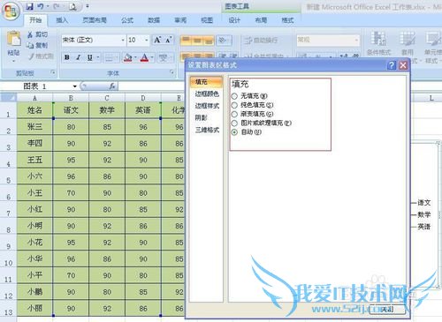Select the Automatic (自动) fill option
The image size is (442, 322).
pyautogui.click(x=234, y=132)
